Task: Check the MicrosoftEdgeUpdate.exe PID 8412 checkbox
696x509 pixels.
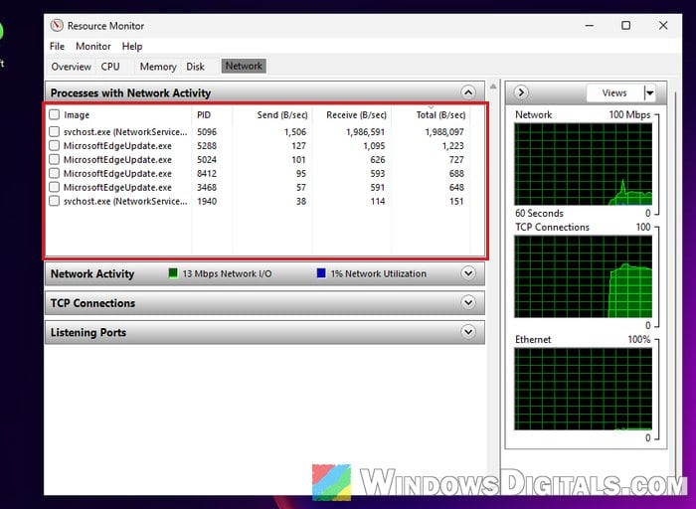Action: 54,173
